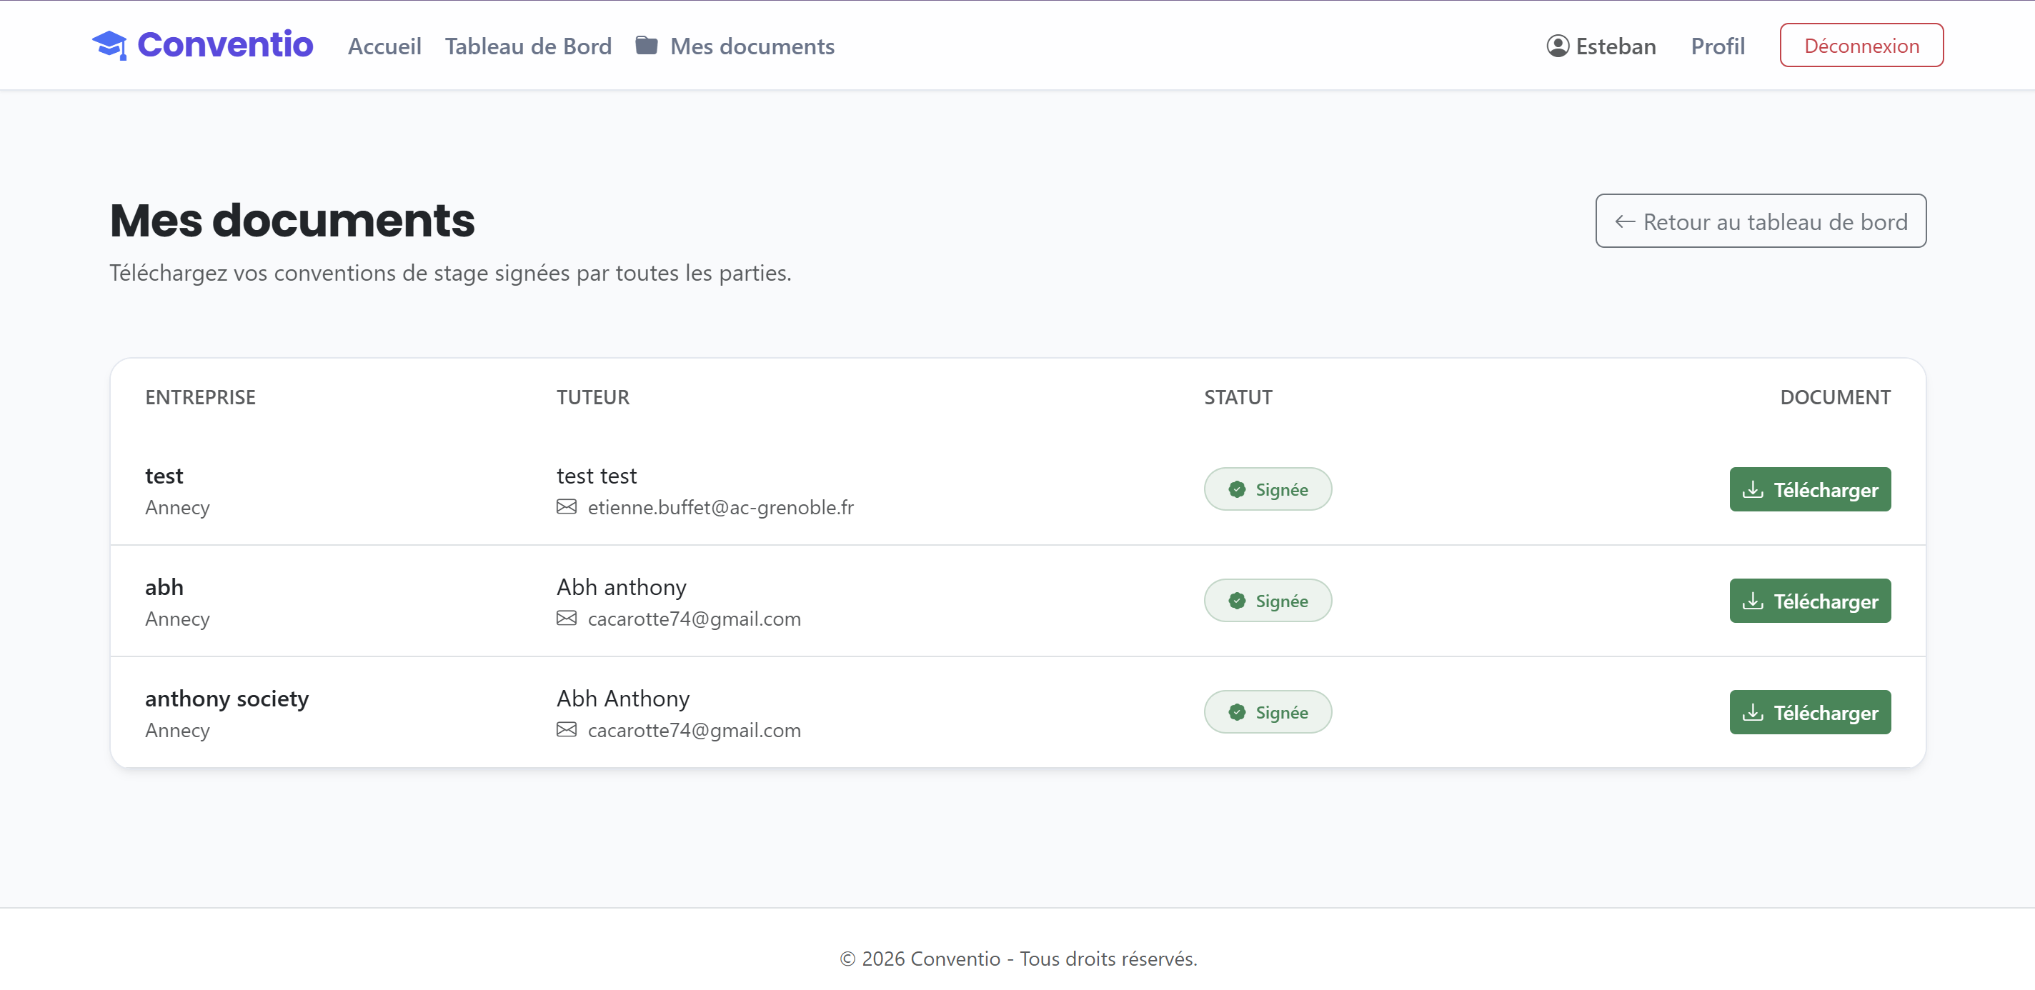Click the footer copyright text 2026 Conventio
The height and width of the screenshot is (990, 2035).
pos(1018,959)
